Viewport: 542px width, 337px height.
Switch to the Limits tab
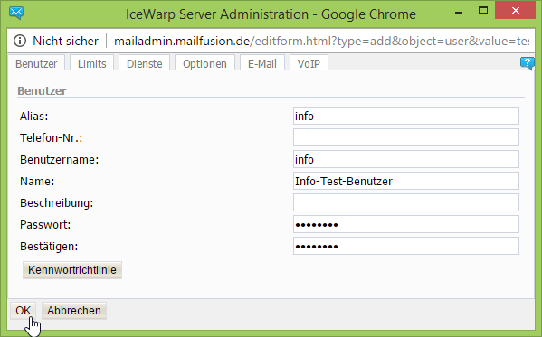pos(92,63)
